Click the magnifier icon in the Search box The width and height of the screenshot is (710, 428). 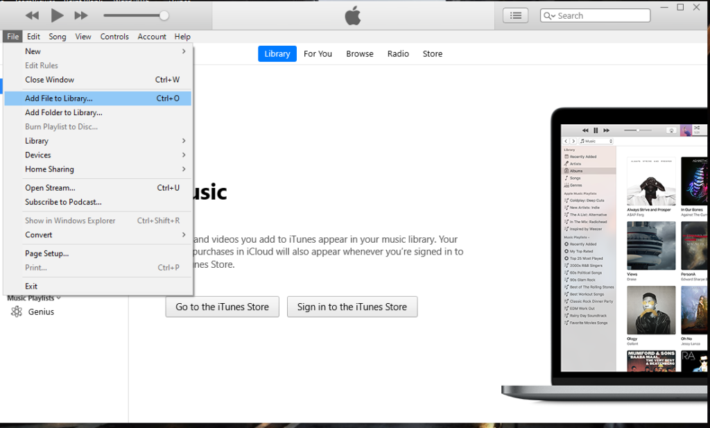coord(549,16)
